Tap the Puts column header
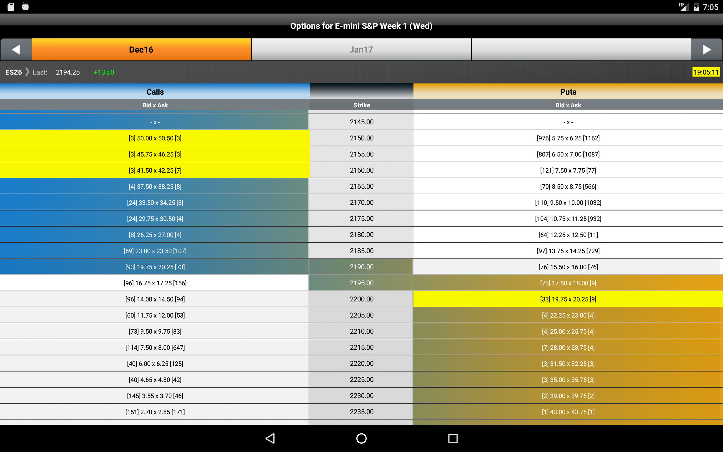723x452 pixels. (x=568, y=92)
